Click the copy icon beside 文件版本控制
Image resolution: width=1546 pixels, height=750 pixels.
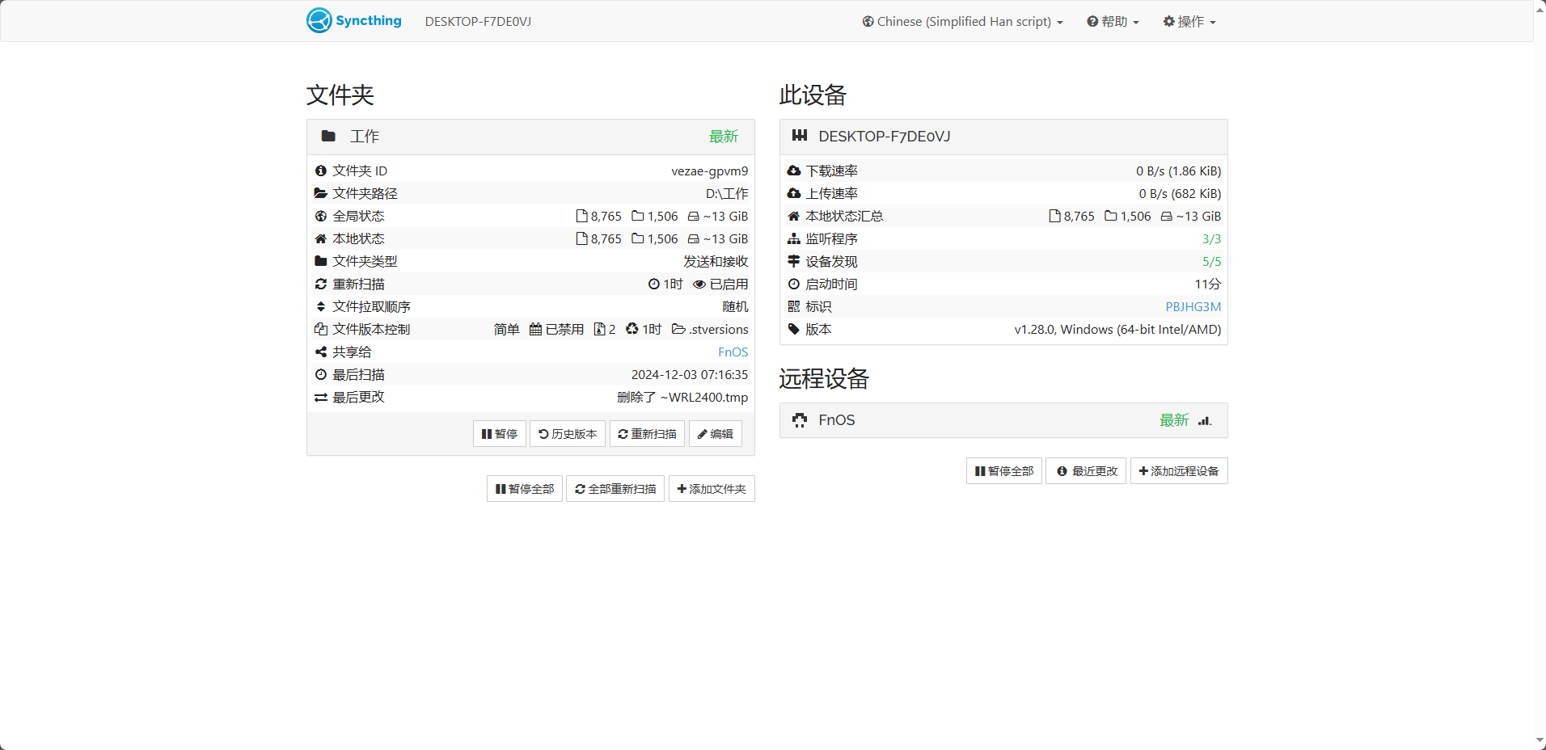point(321,329)
